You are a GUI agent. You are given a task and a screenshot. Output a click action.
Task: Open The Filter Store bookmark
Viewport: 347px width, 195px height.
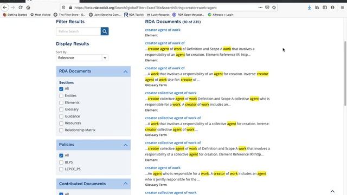(x=69, y=15)
